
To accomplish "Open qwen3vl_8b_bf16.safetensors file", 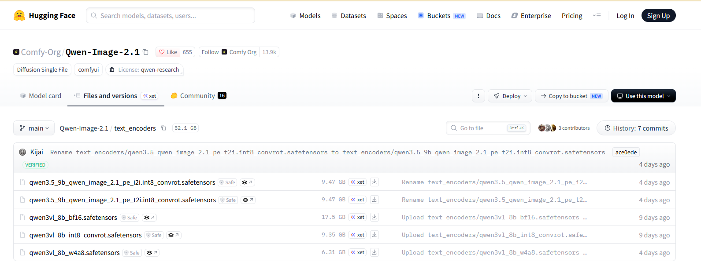I will [73, 218].
